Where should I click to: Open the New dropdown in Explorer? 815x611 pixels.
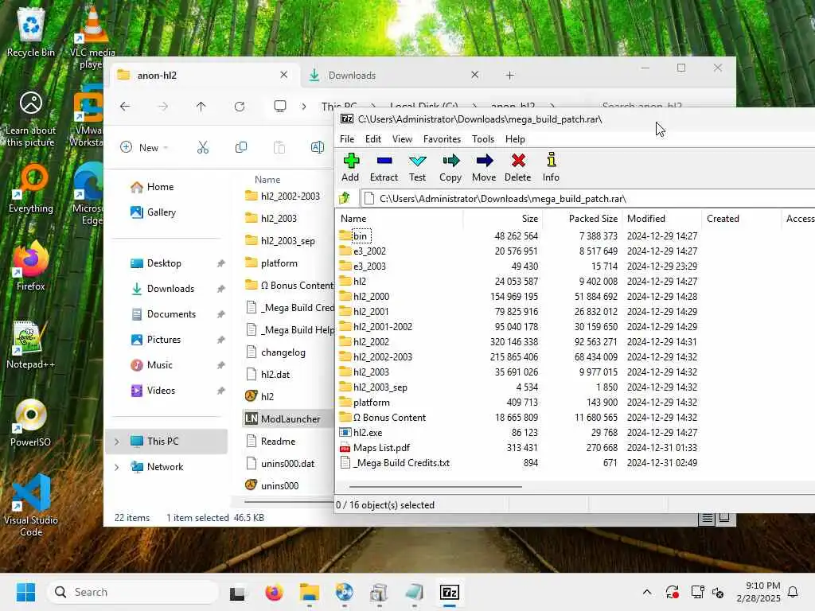[144, 147]
